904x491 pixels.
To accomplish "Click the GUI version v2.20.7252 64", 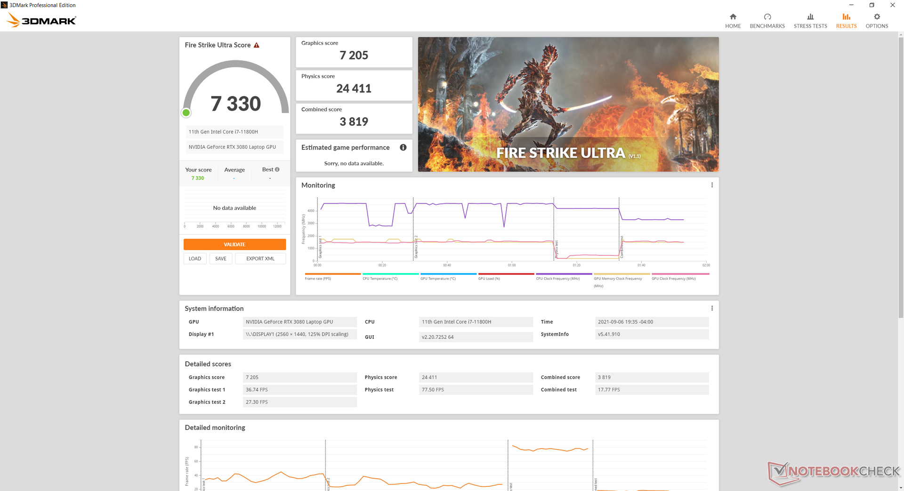I will pyautogui.click(x=476, y=337).
